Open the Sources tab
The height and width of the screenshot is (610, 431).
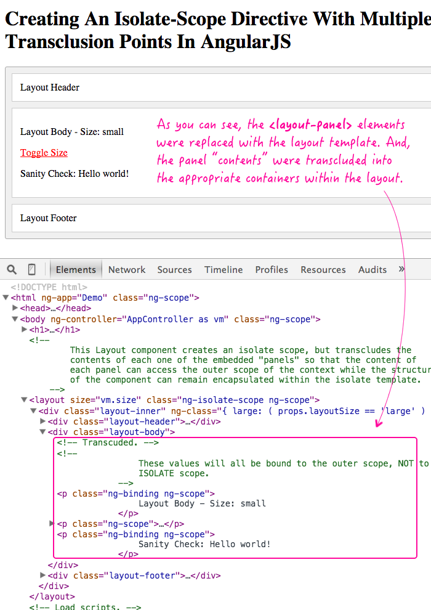click(x=174, y=270)
